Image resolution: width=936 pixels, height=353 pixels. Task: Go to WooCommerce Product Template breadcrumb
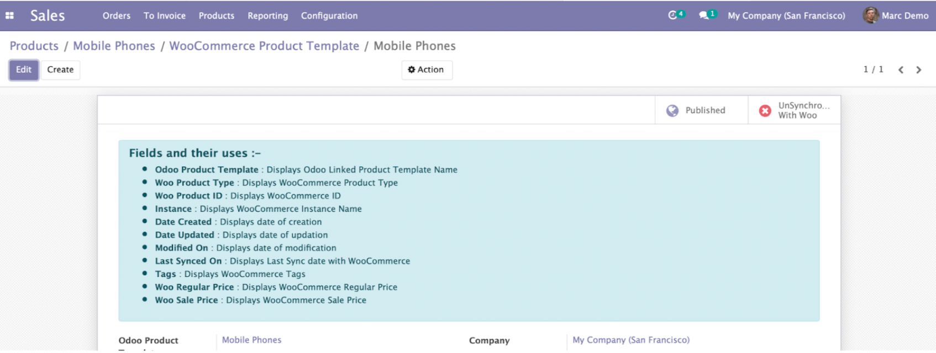point(264,46)
